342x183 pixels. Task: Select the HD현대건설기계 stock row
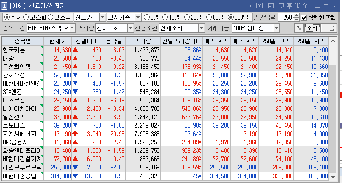(165, 159)
